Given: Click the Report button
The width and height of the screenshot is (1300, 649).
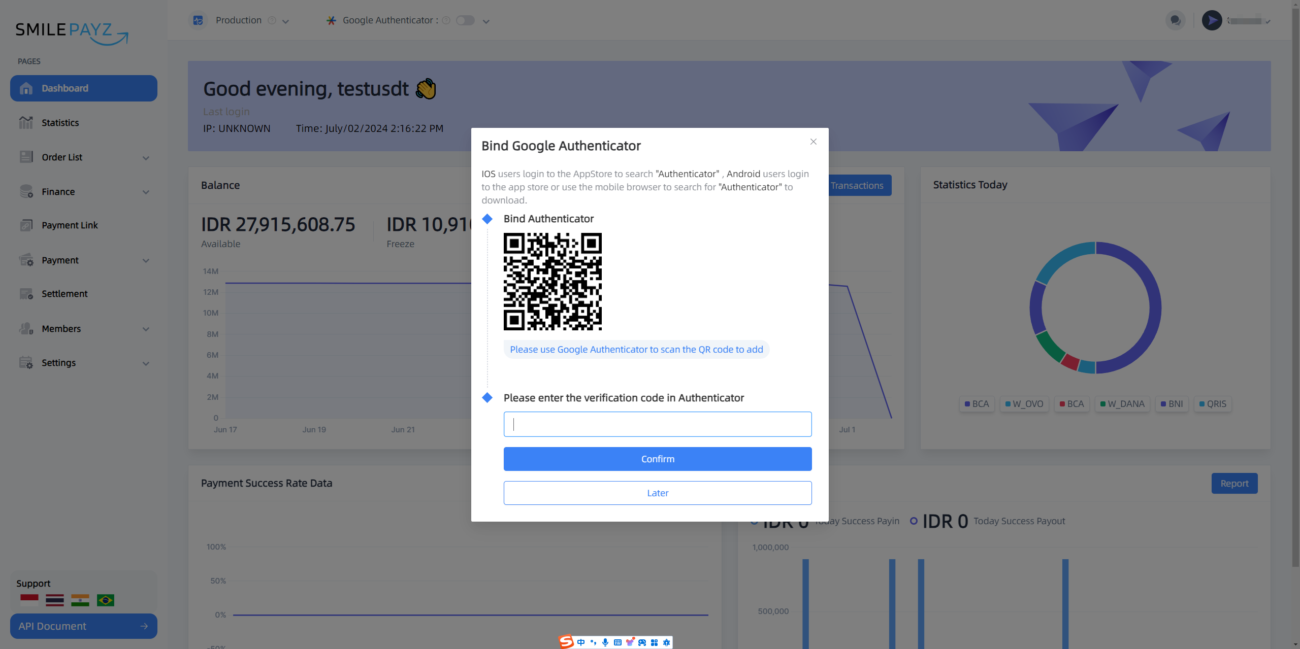Looking at the screenshot, I should pyautogui.click(x=1234, y=483).
